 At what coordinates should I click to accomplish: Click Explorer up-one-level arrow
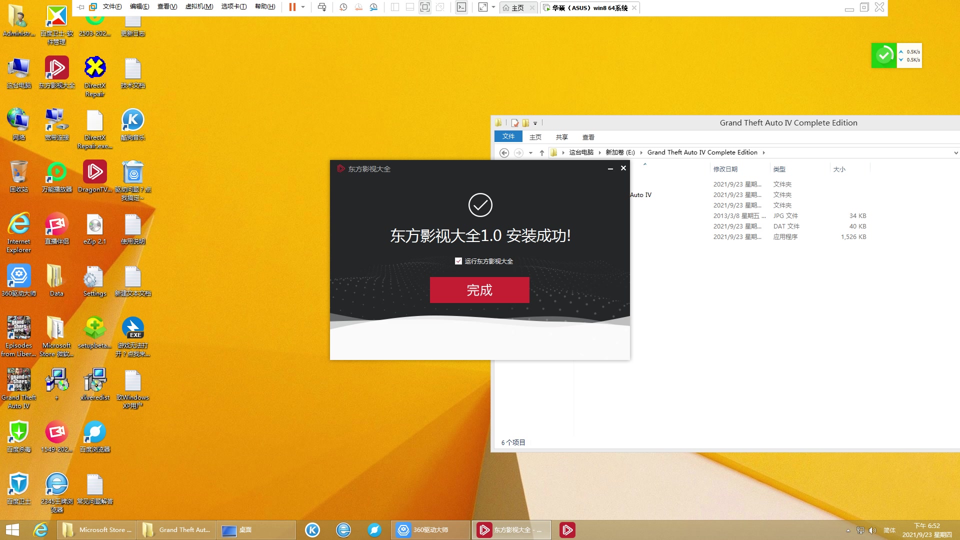coord(542,153)
